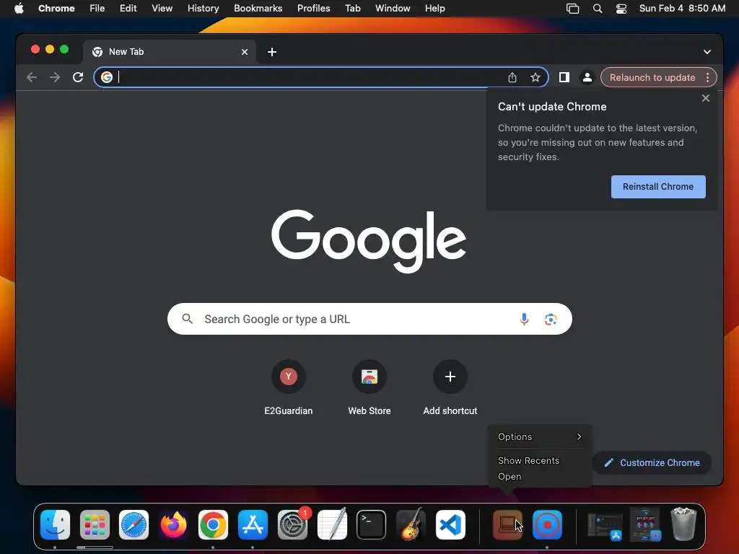Reload the current page
The image size is (739, 554).
pyautogui.click(x=78, y=77)
